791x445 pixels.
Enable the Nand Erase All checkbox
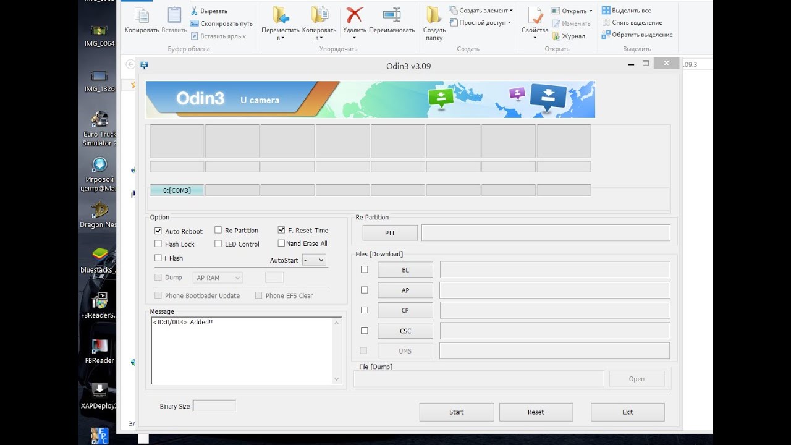click(281, 244)
